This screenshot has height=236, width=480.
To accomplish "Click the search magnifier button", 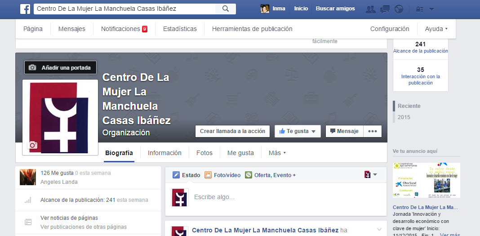I will tap(226, 9).
